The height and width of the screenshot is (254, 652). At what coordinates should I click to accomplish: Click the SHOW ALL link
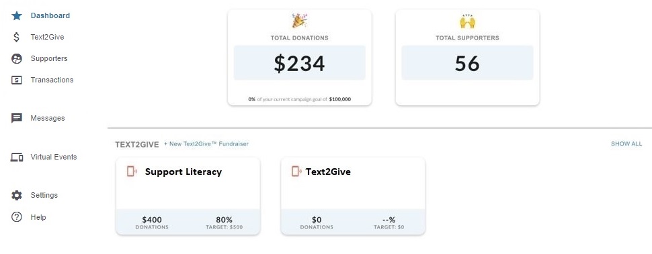click(x=626, y=144)
